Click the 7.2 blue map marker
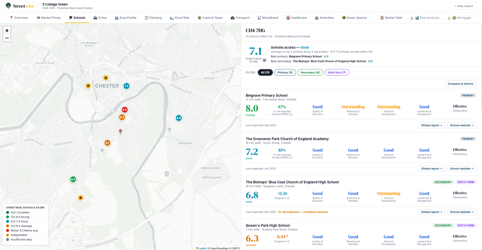The height and width of the screenshot is (250, 482). (x=126, y=86)
